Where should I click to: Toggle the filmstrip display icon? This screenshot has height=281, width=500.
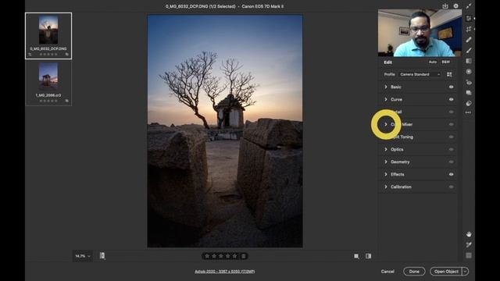tap(102, 255)
